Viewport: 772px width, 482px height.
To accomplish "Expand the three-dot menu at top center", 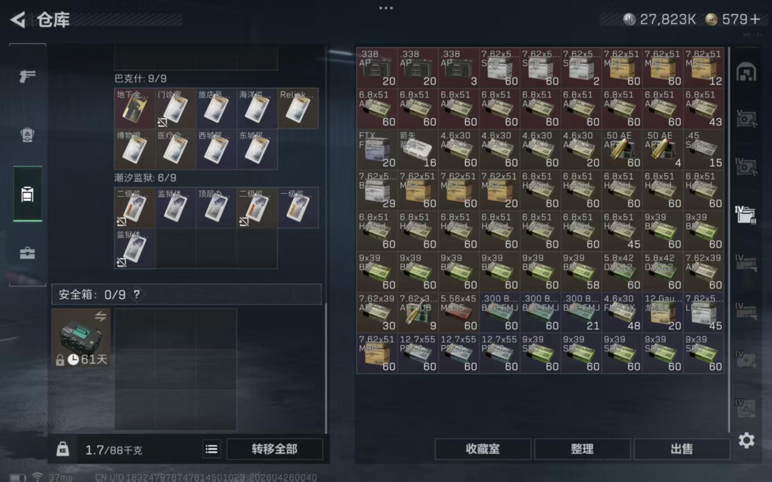I will click(x=386, y=8).
